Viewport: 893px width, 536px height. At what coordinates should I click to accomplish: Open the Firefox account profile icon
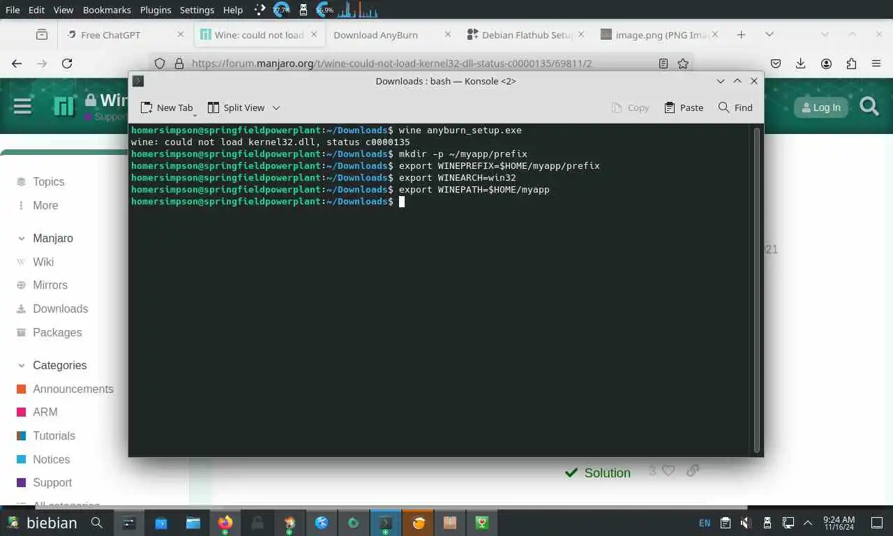coord(826,64)
